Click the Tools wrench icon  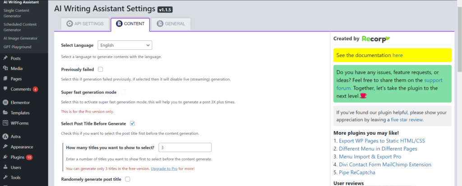(5, 177)
